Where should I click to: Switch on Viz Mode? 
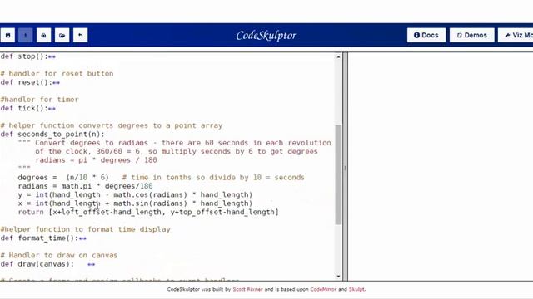click(516, 35)
